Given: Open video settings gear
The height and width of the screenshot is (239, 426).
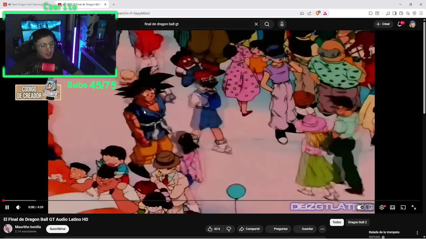Looking at the screenshot, I should 382,207.
